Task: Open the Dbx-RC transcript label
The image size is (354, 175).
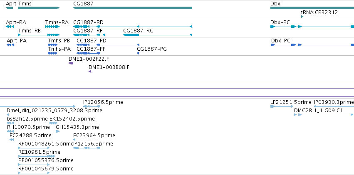Action: [x=280, y=22]
